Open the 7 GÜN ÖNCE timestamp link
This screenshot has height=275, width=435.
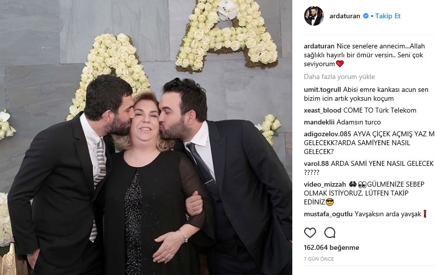tap(319, 259)
